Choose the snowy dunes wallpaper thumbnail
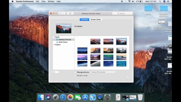 [x=121, y=57]
